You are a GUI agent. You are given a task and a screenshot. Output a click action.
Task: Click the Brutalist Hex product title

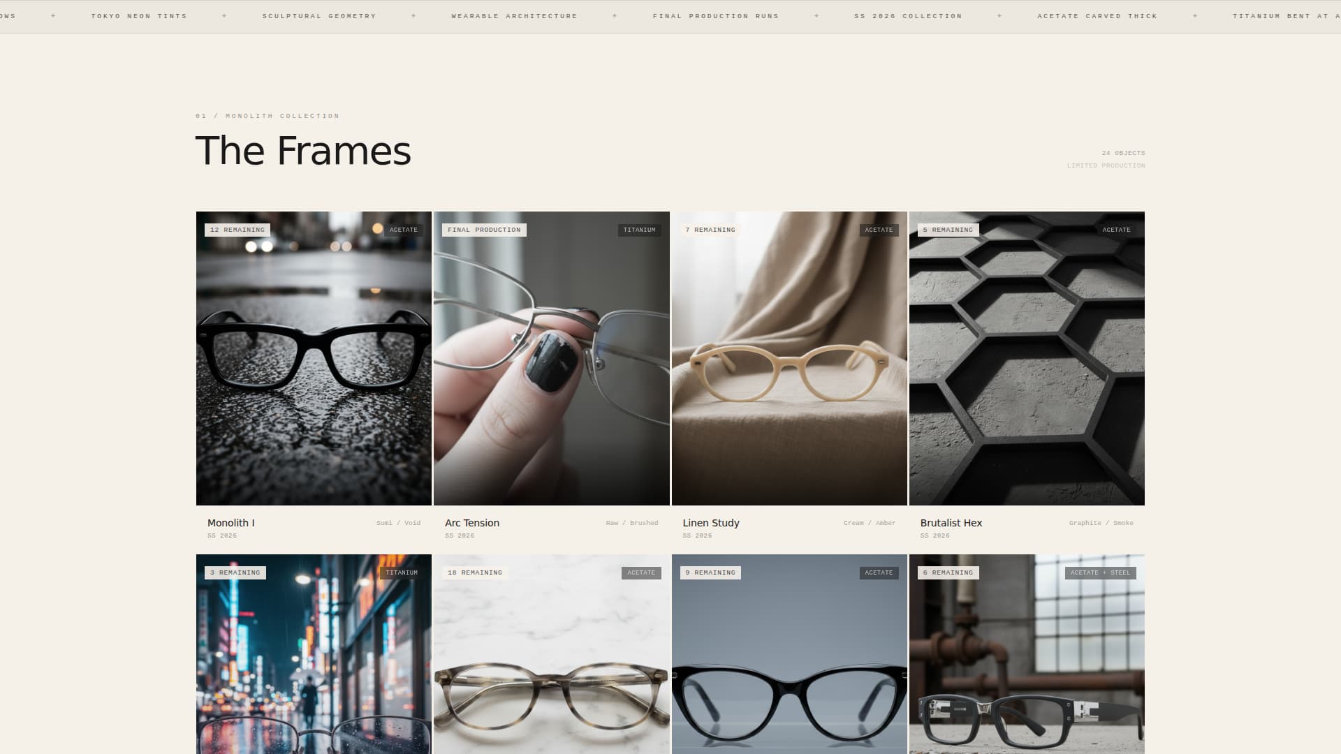(x=951, y=523)
